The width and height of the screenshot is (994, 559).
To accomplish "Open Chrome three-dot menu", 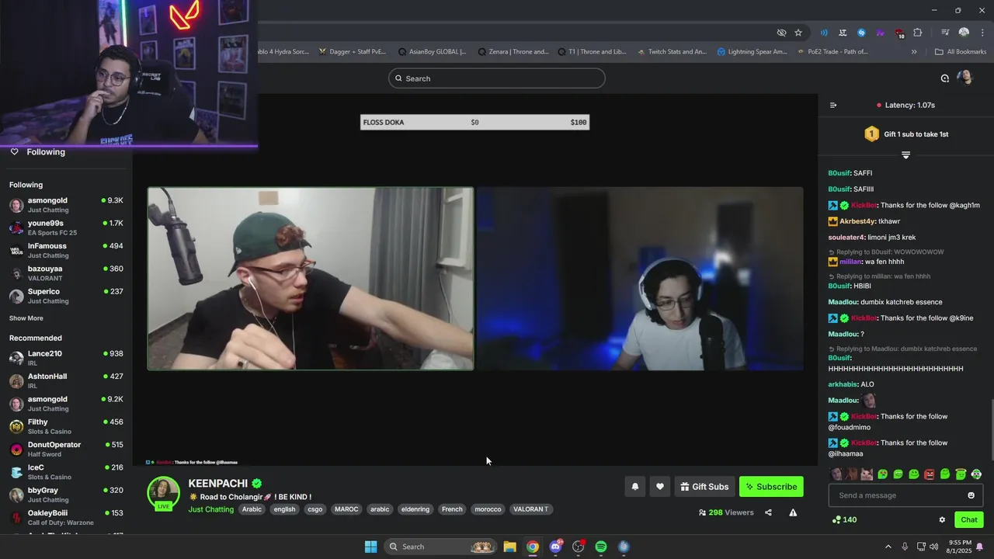I will pos(982,33).
